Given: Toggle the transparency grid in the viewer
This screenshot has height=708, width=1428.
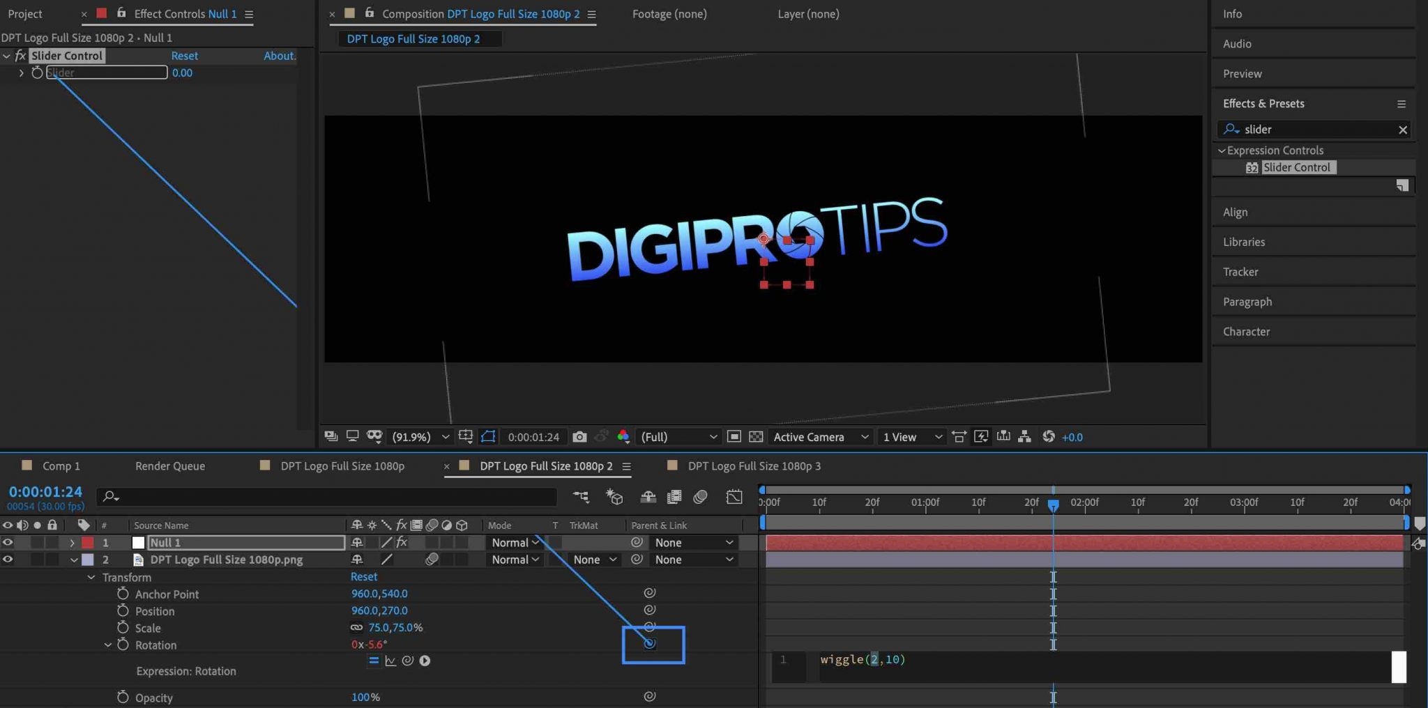Looking at the screenshot, I should tap(757, 437).
